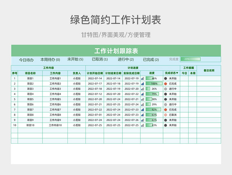Click the signal bar icon in row 项目8
Image resolution: width=232 pixels, height=175 pixels.
pyautogui.click(x=142, y=115)
